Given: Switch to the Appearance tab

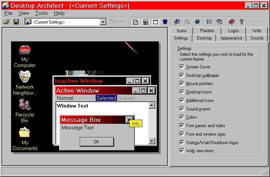Looking at the screenshot, I should (231, 38).
